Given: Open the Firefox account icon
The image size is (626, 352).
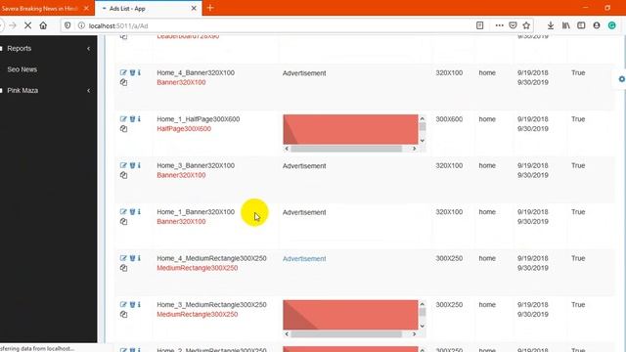Looking at the screenshot, I should click(x=597, y=25).
